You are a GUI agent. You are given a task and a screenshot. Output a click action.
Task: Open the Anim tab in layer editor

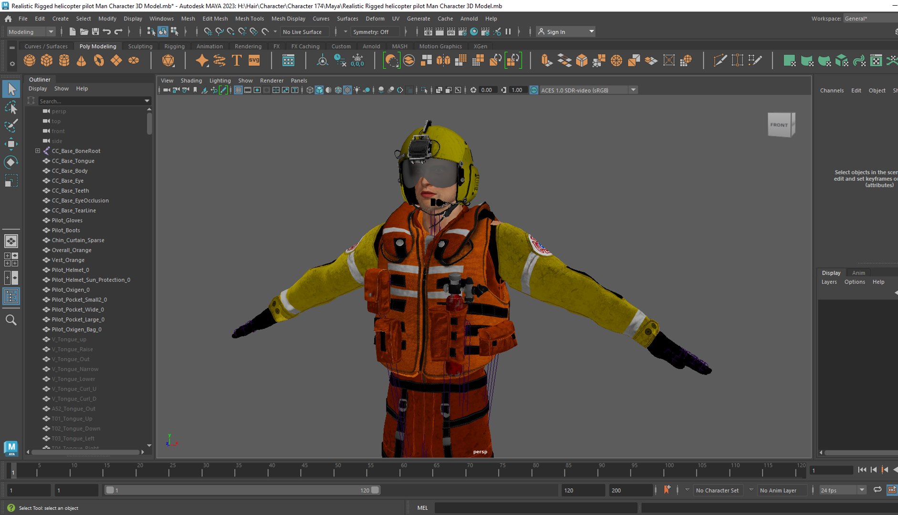(x=858, y=273)
